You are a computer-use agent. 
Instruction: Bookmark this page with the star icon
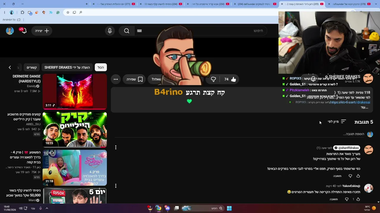pos(68,12)
